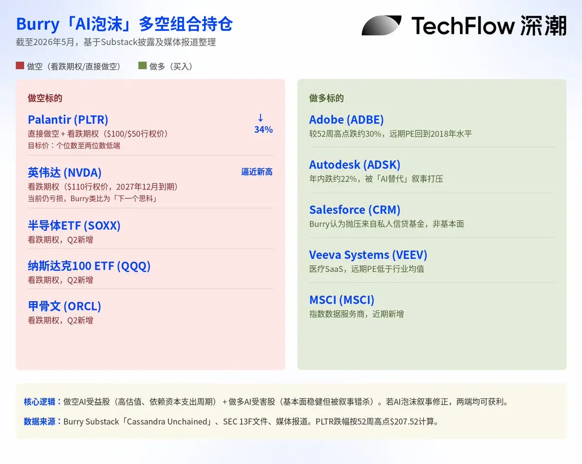This screenshot has width=582, height=464.
Task: Open the Palantir (PLTR) entry
Action: coord(68,119)
